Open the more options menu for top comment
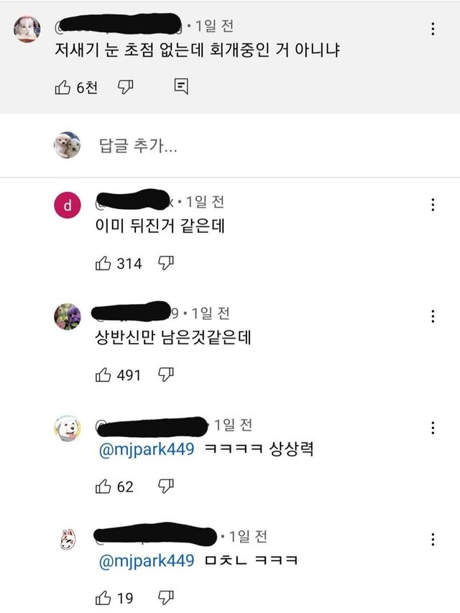The height and width of the screenshot is (613, 460). tap(433, 29)
